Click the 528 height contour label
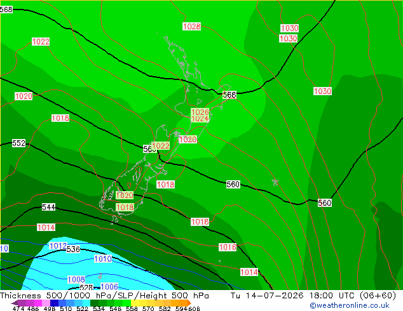The width and height of the screenshot is (403, 311). (86, 287)
